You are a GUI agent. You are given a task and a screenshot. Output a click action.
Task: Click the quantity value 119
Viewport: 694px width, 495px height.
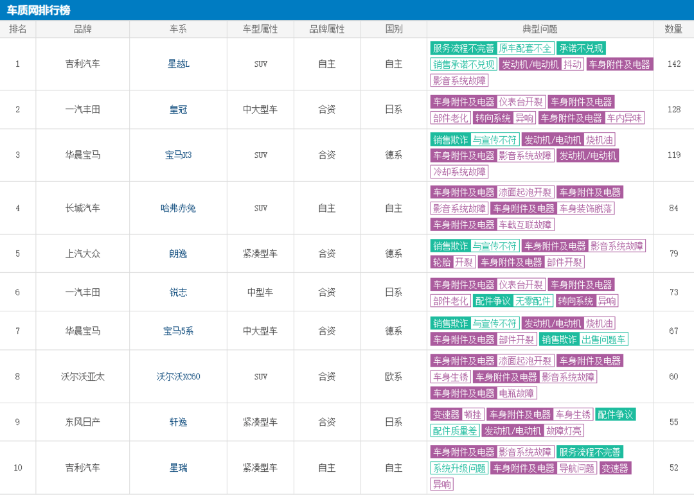click(x=674, y=155)
